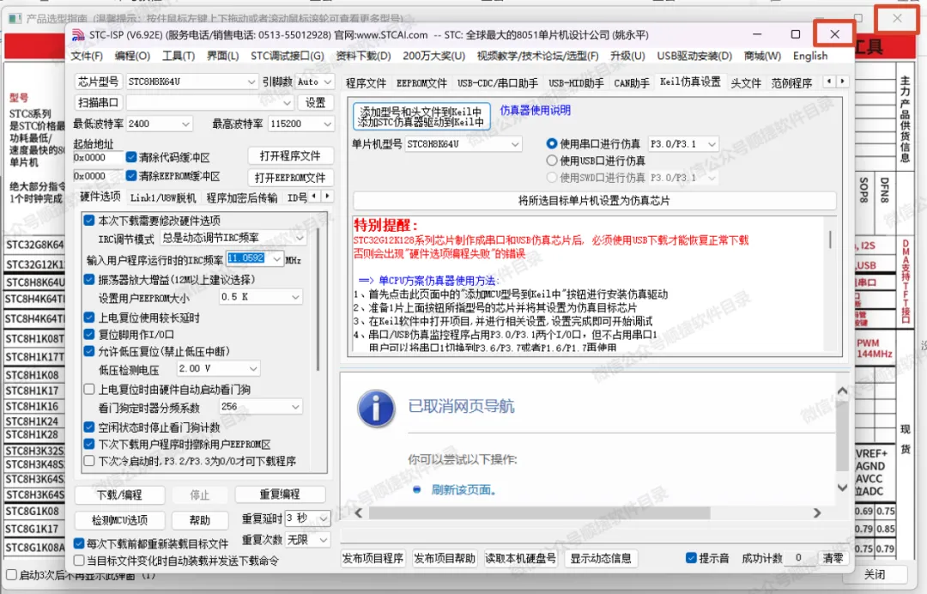Viewport: 927px width, 594px height.
Task: Click 清零 button next to 成功计数
Action: click(833, 558)
